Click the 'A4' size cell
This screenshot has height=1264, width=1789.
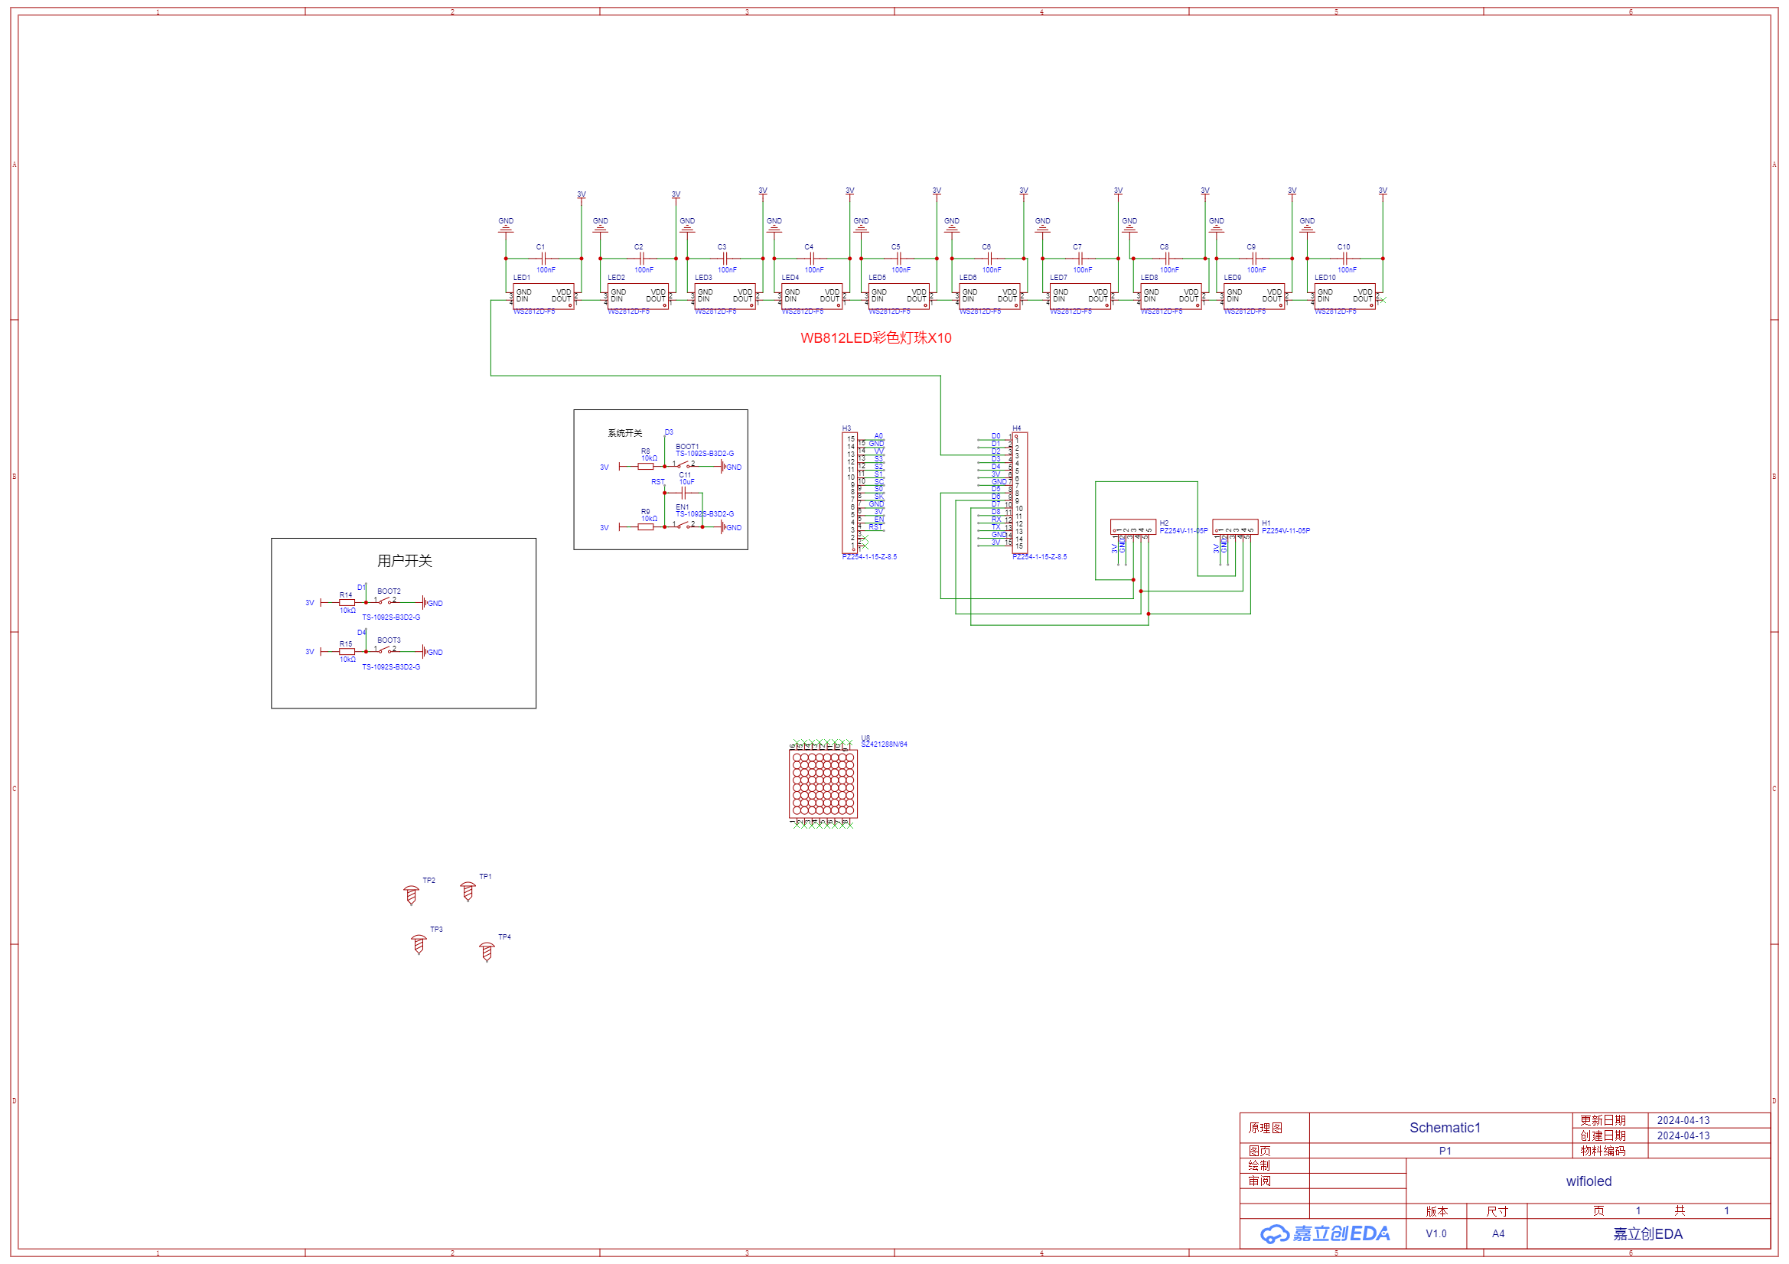point(1498,1233)
